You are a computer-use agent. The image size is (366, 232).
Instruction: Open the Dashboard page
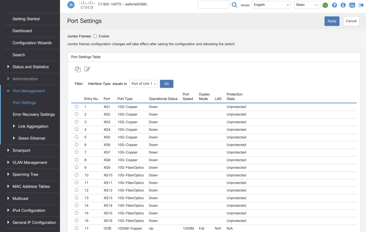(22, 31)
